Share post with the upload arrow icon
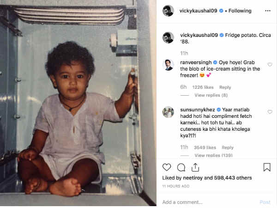277x208 pixels. click(196, 167)
